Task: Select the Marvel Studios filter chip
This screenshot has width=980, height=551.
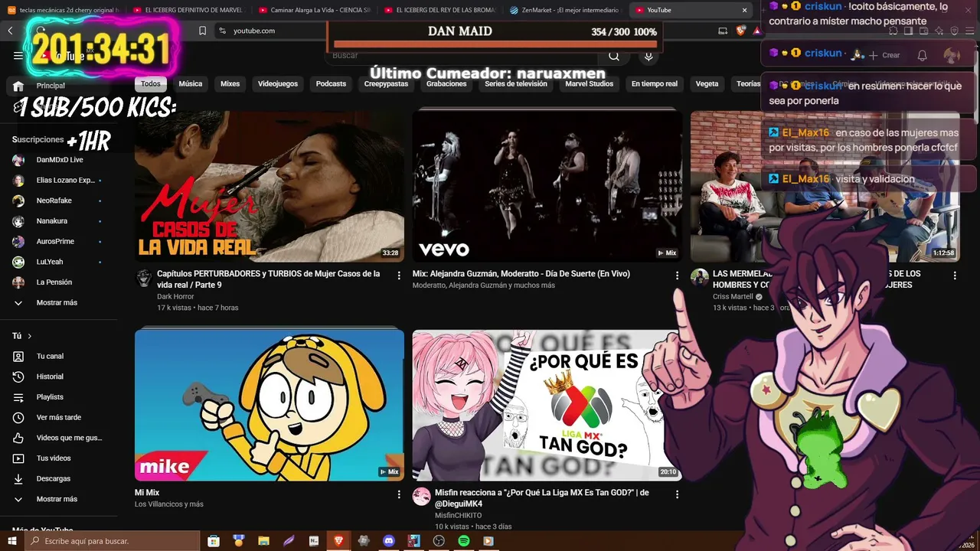Action: click(590, 84)
